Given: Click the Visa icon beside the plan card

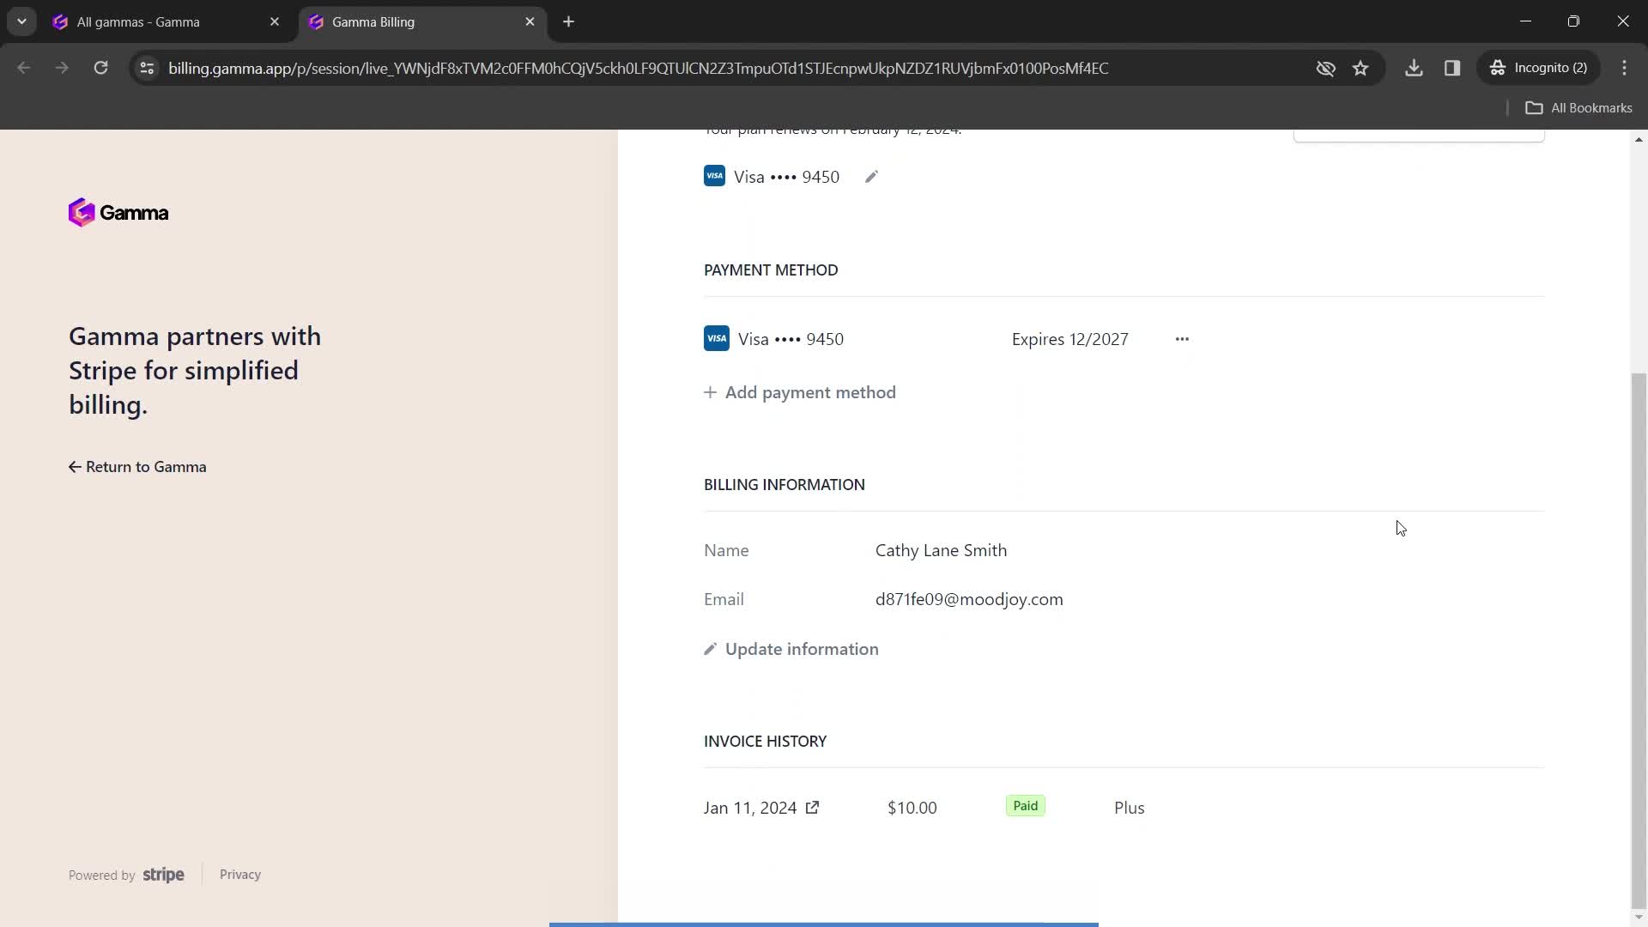Looking at the screenshot, I should (714, 176).
